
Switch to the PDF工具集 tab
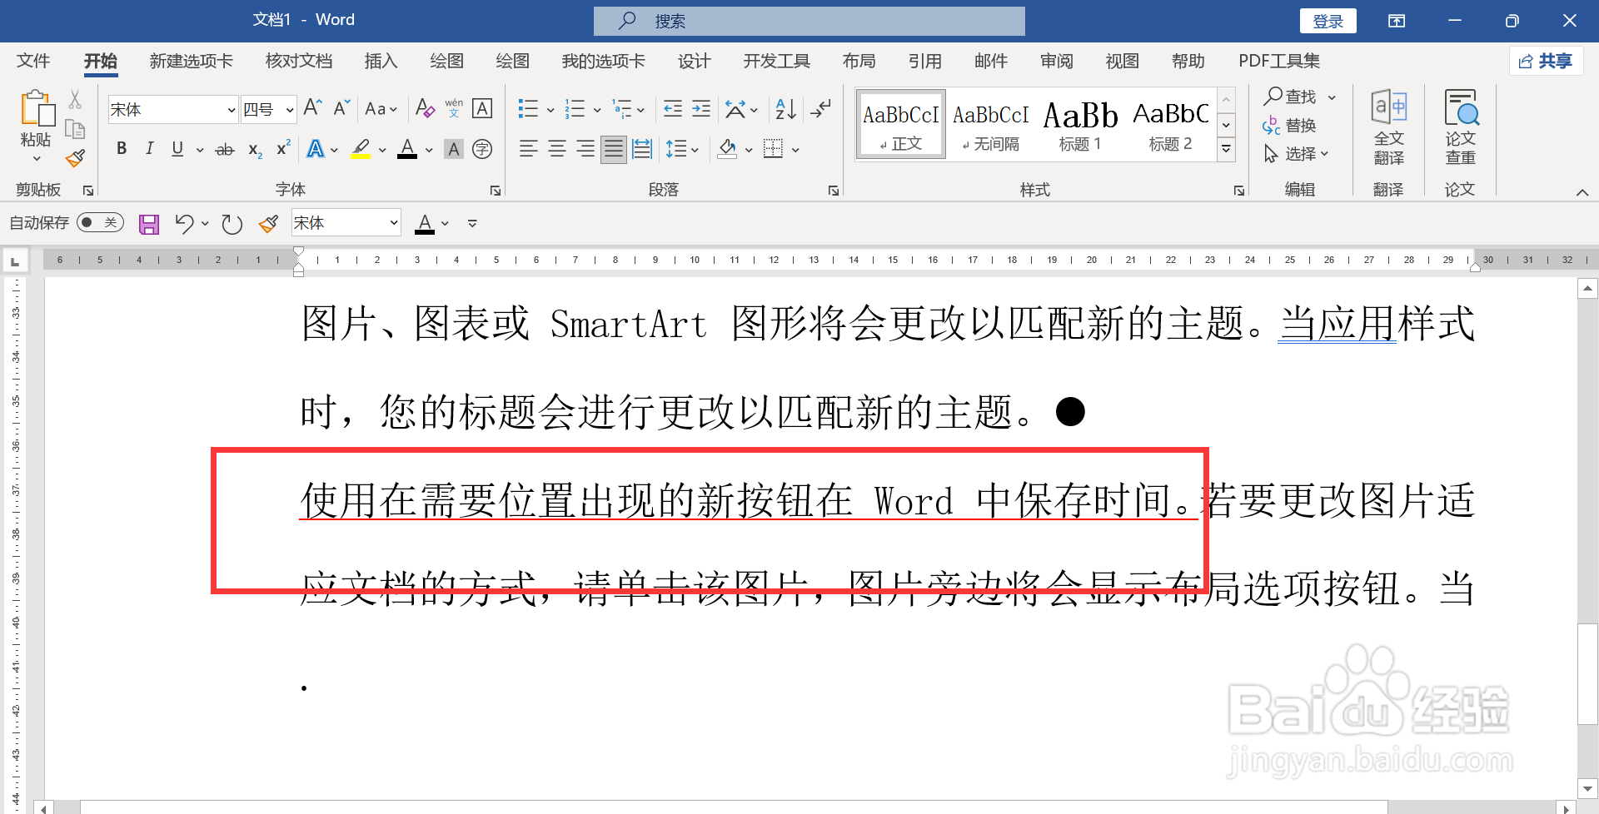(1278, 61)
